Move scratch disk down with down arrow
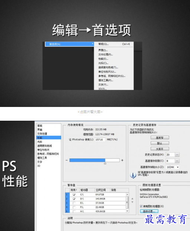 (132, 202)
